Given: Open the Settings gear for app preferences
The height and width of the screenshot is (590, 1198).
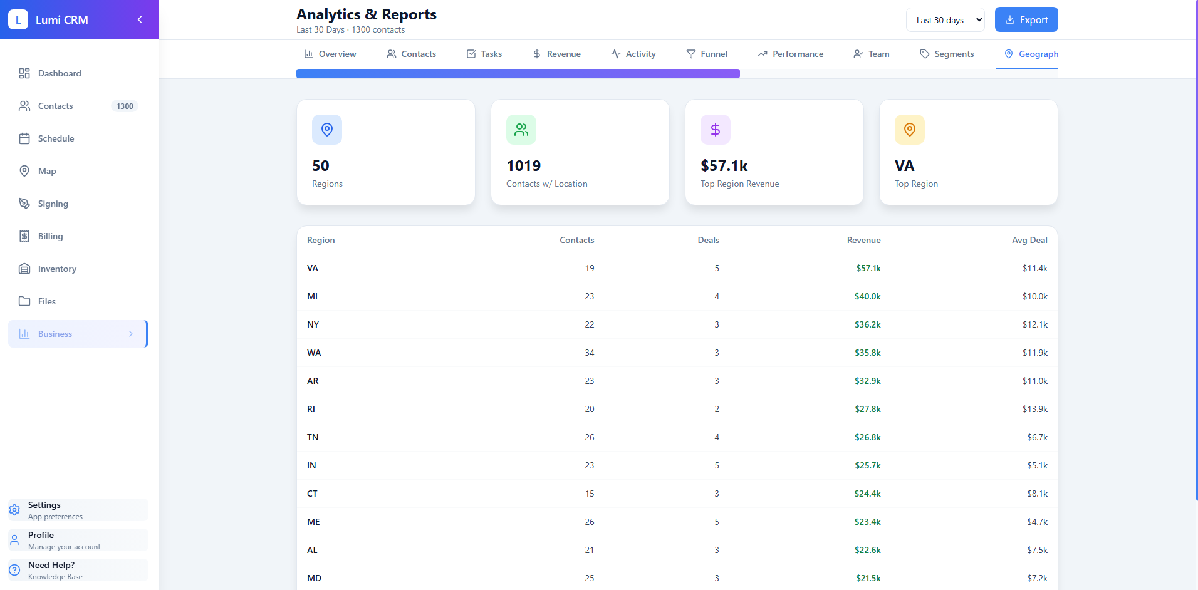Looking at the screenshot, I should click(14, 510).
